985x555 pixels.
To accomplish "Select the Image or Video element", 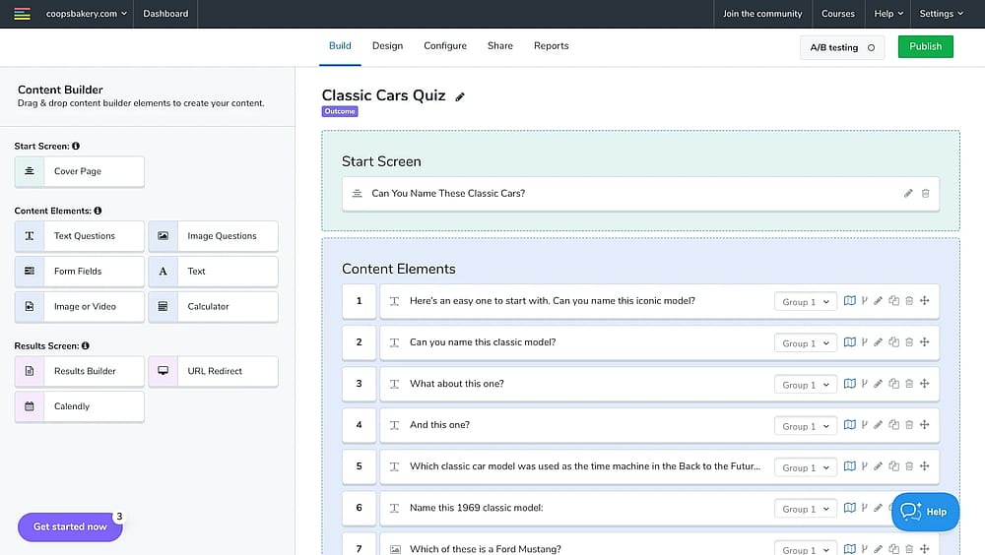I will [80, 306].
